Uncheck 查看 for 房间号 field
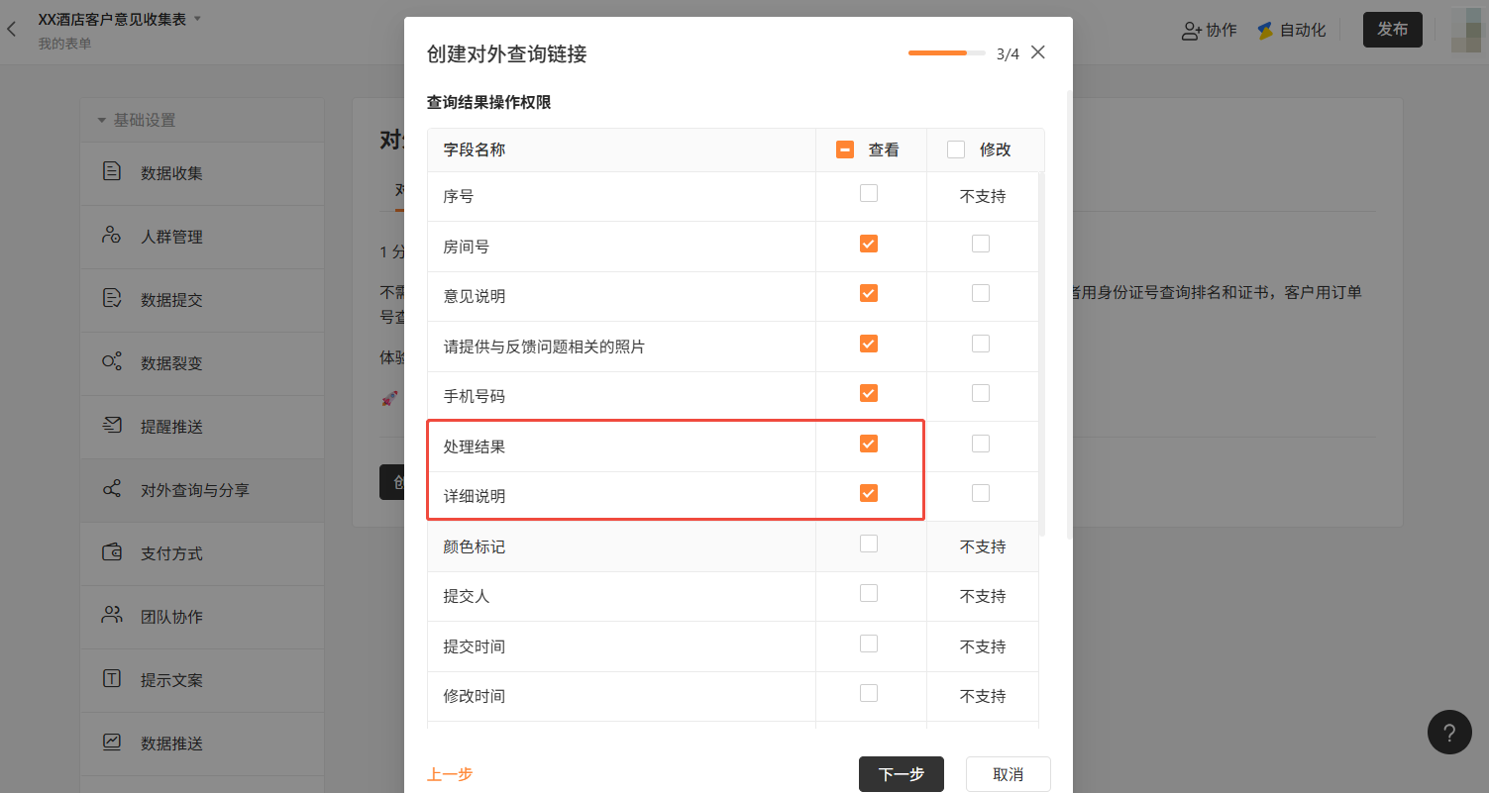Image resolution: width=1489 pixels, height=793 pixels. [x=869, y=244]
